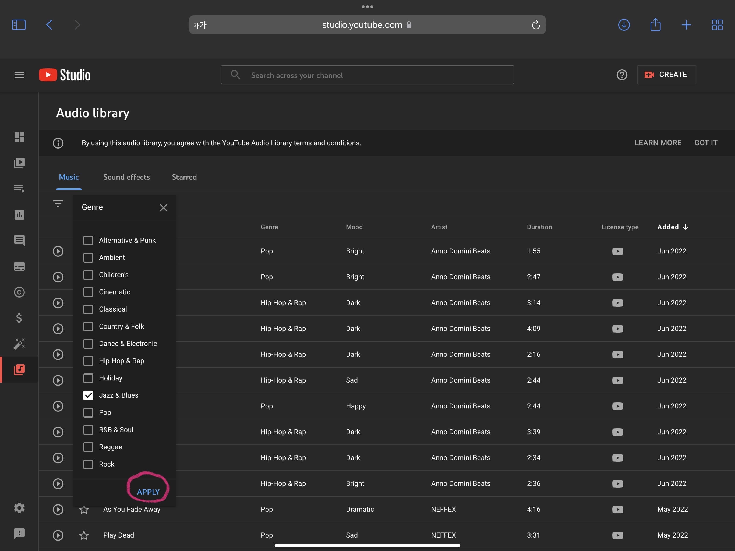Image resolution: width=735 pixels, height=551 pixels.
Task: Check the Rock genre box
Action: click(x=88, y=464)
